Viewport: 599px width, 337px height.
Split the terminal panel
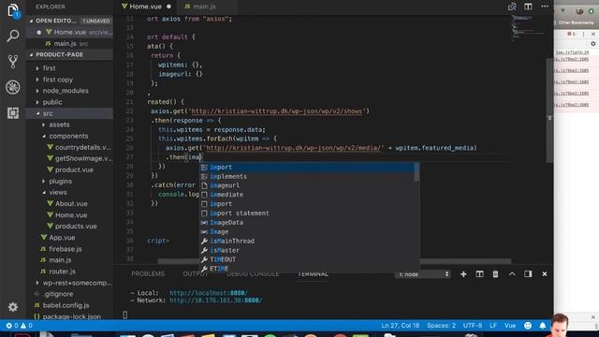479,274
